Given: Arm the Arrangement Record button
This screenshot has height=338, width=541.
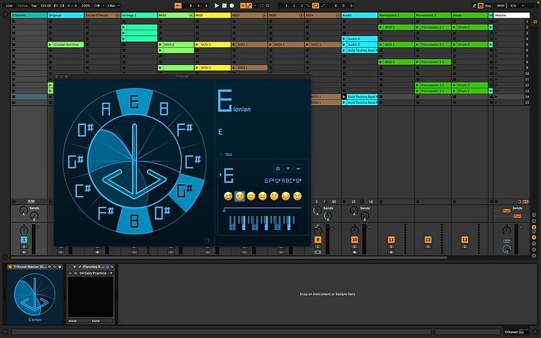Looking at the screenshot, I should 232,6.
